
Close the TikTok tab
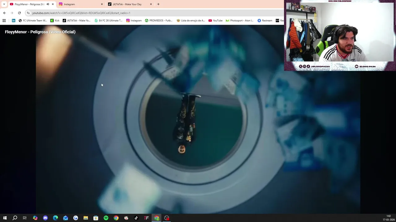[151, 4]
